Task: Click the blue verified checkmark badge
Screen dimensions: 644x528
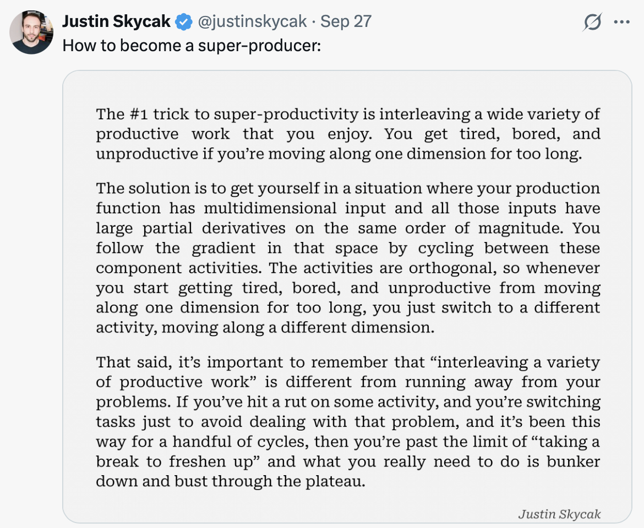Action: pos(184,22)
